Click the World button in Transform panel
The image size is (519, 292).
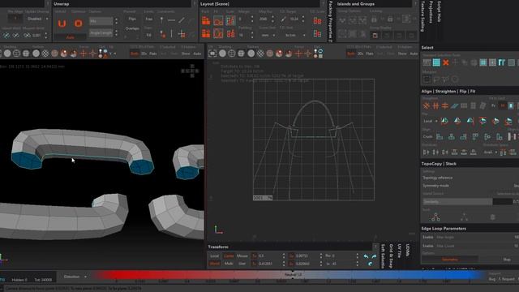(214, 264)
